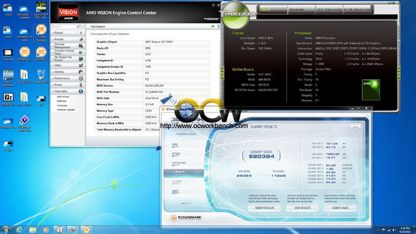This screenshot has width=416, height=234.
Task: Expand the Video section in AMD sidebar
Action: coord(68,65)
